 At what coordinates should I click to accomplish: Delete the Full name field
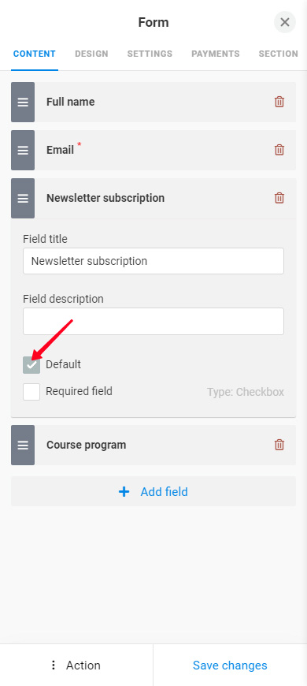point(279,102)
